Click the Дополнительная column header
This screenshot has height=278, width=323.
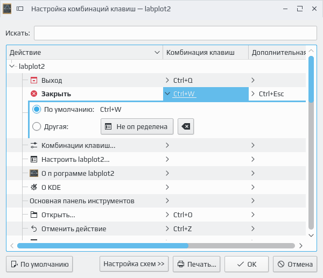(x=277, y=53)
